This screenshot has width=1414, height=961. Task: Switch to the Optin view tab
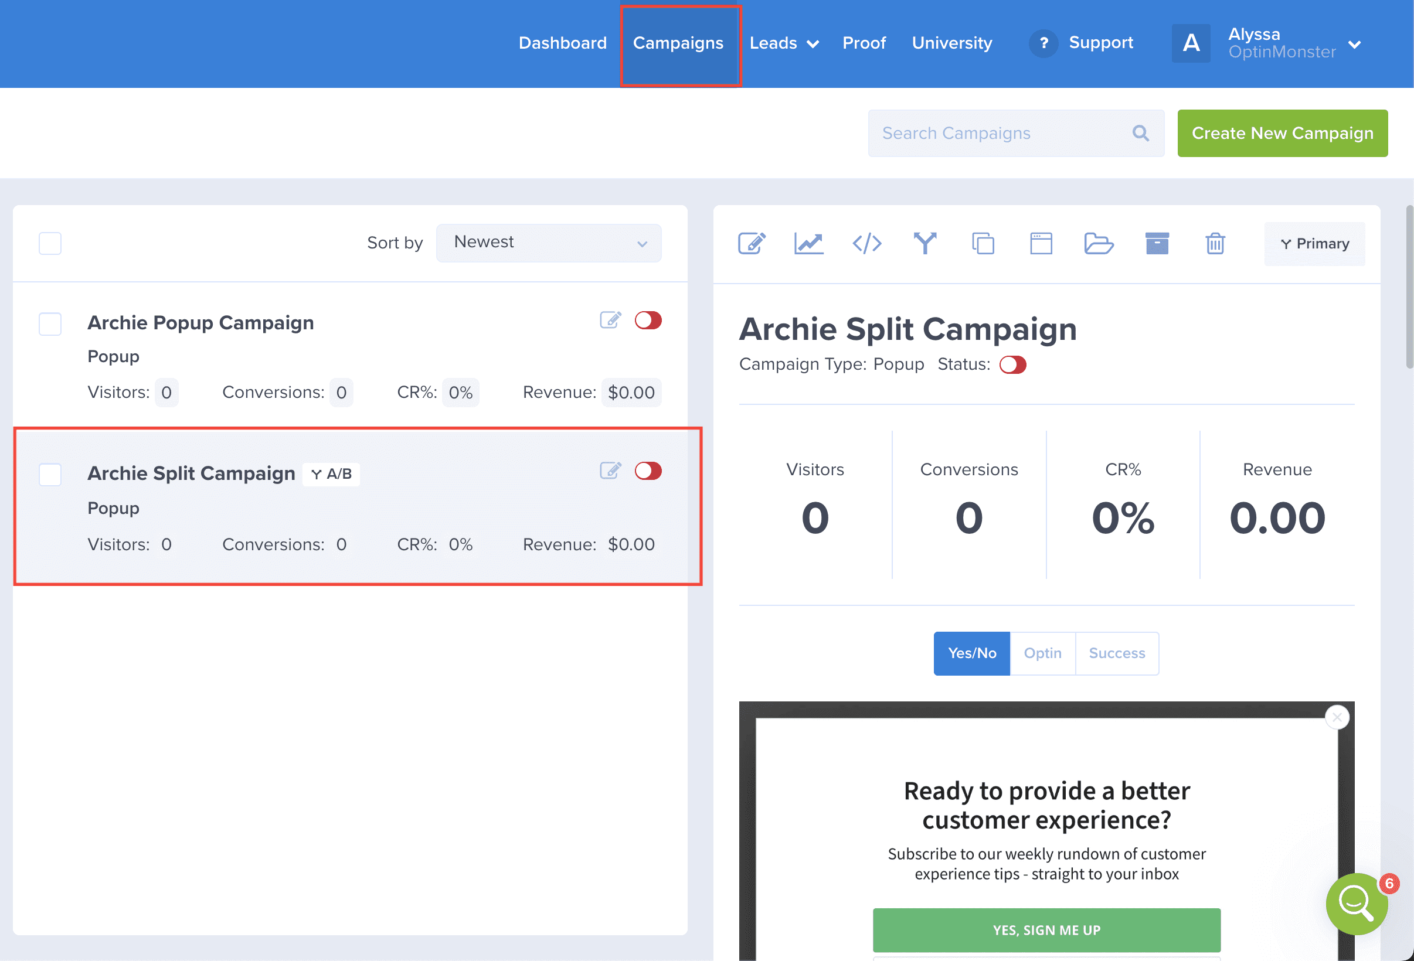pos(1042,653)
